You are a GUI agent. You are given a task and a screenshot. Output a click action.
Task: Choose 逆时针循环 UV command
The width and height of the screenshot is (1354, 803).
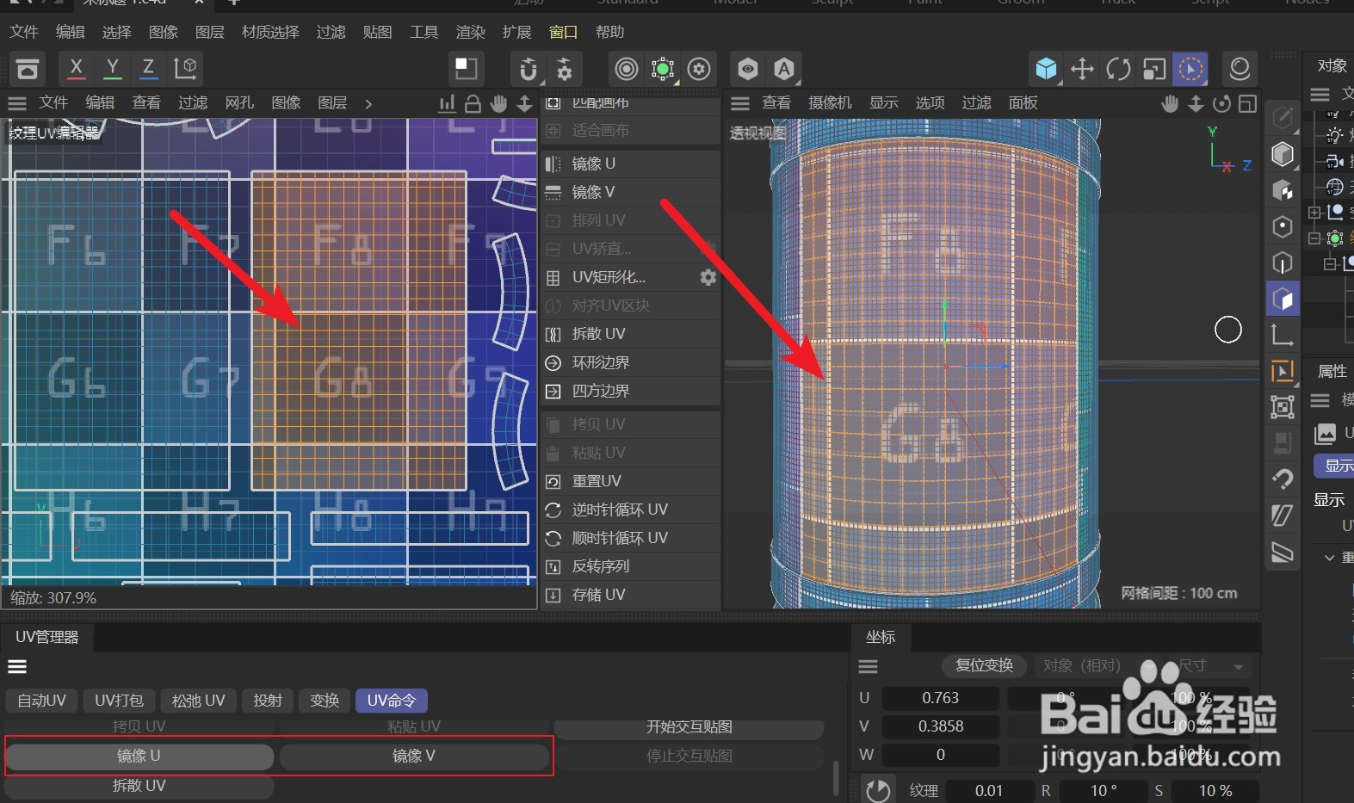[x=631, y=510]
